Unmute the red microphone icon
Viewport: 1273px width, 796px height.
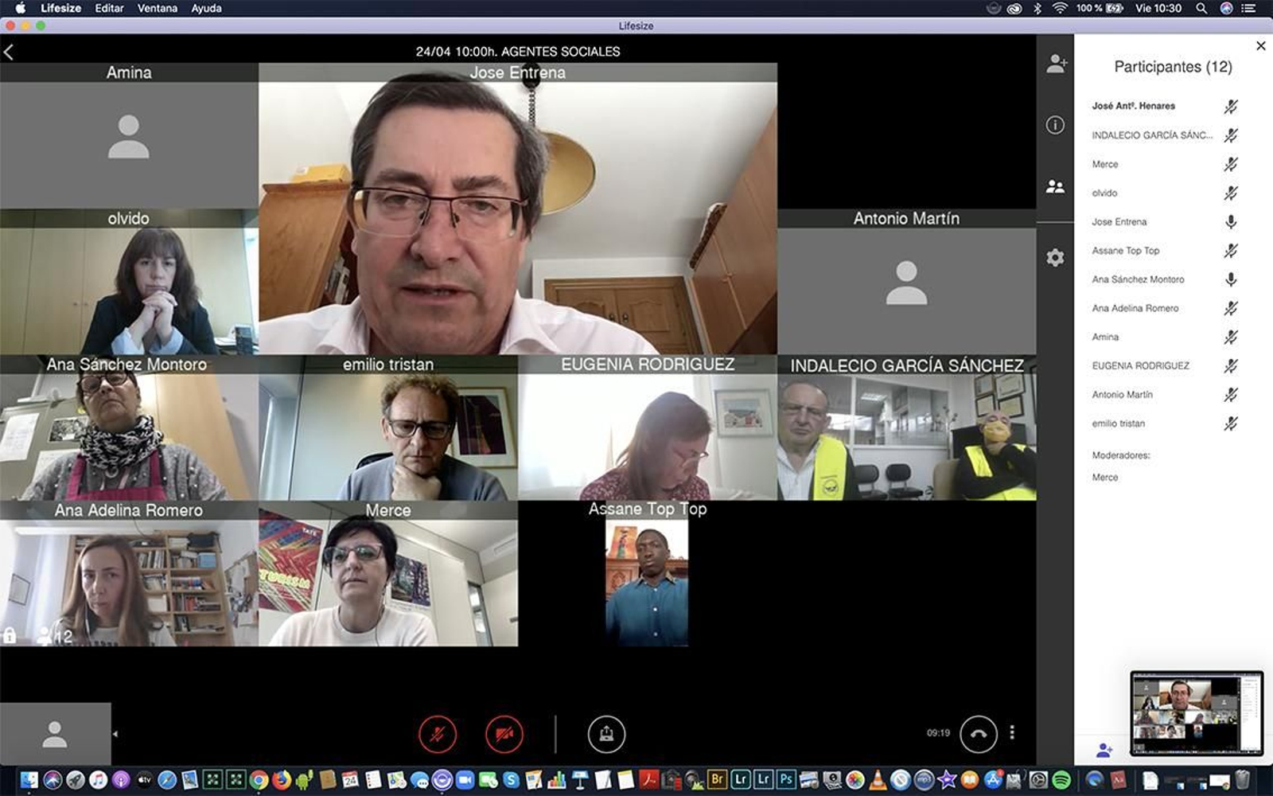(x=436, y=734)
